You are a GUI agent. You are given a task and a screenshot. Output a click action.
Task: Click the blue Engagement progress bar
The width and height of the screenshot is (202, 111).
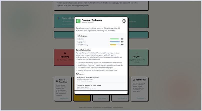(x=115, y=42)
